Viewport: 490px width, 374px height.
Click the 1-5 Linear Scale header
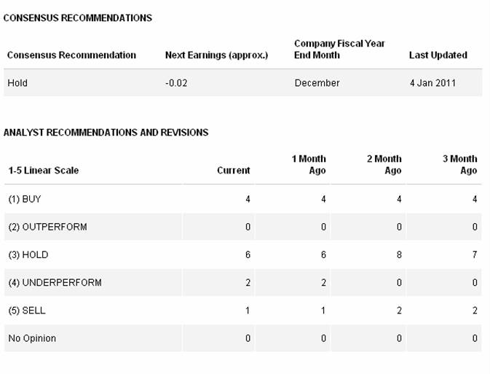click(44, 171)
